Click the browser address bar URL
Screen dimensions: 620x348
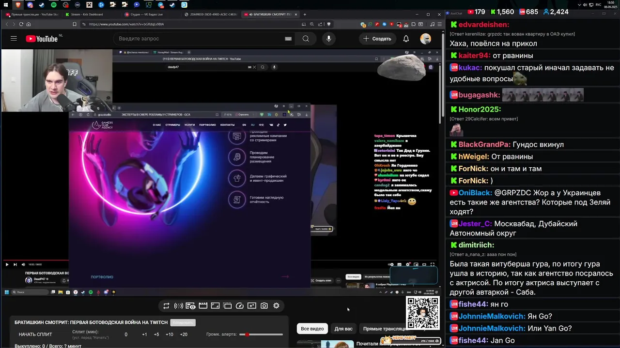pos(126,24)
